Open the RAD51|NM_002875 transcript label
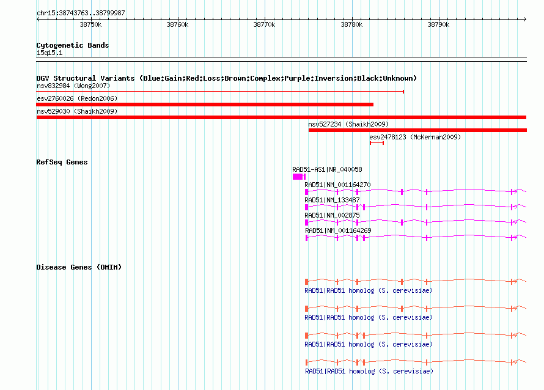Viewport: 544px width, 390px height. [x=332, y=215]
